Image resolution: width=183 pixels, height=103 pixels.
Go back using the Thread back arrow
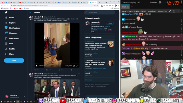point(30,12)
